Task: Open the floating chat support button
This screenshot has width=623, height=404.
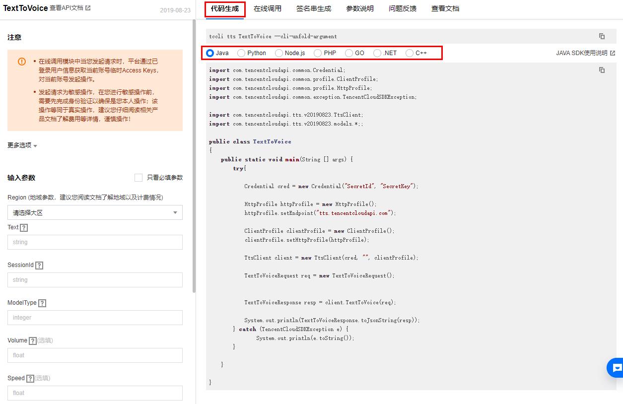Action: point(616,368)
